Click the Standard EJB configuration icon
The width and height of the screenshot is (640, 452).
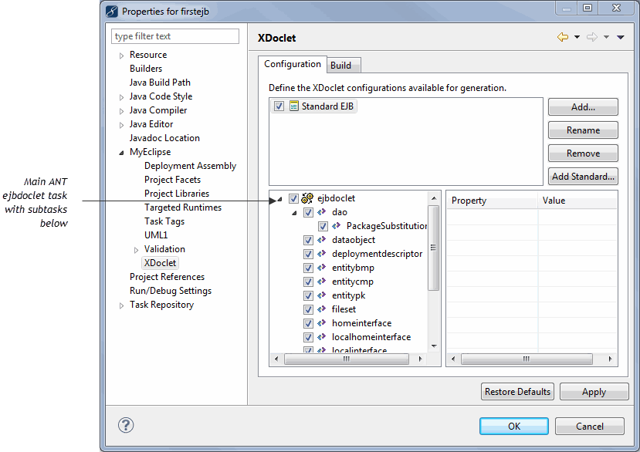(293, 106)
